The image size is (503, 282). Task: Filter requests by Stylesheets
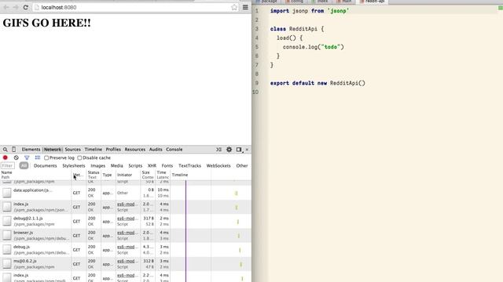(x=74, y=165)
